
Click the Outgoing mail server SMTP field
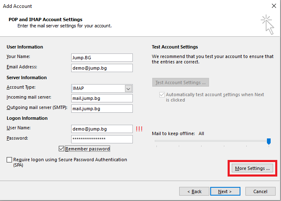click(x=102, y=109)
